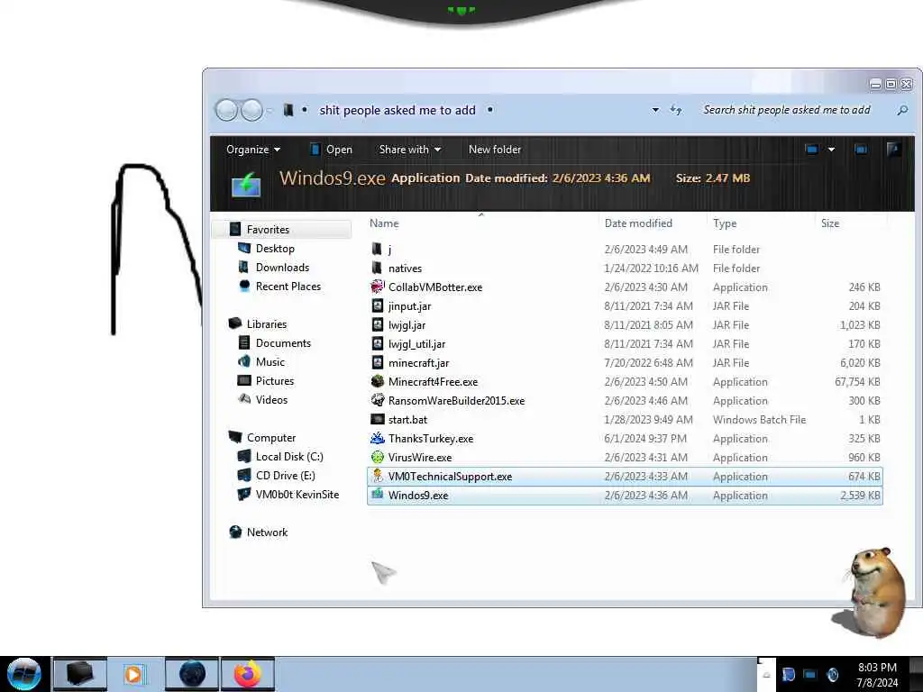Viewport: 923px width, 692px height.
Task: Expand the view options dropdown arrow
Action: click(831, 150)
